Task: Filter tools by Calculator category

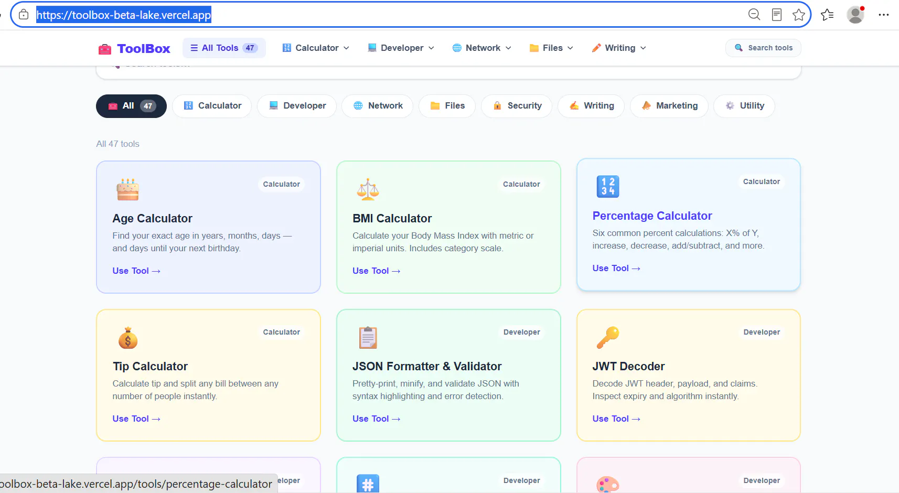Action: tap(212, 106)
